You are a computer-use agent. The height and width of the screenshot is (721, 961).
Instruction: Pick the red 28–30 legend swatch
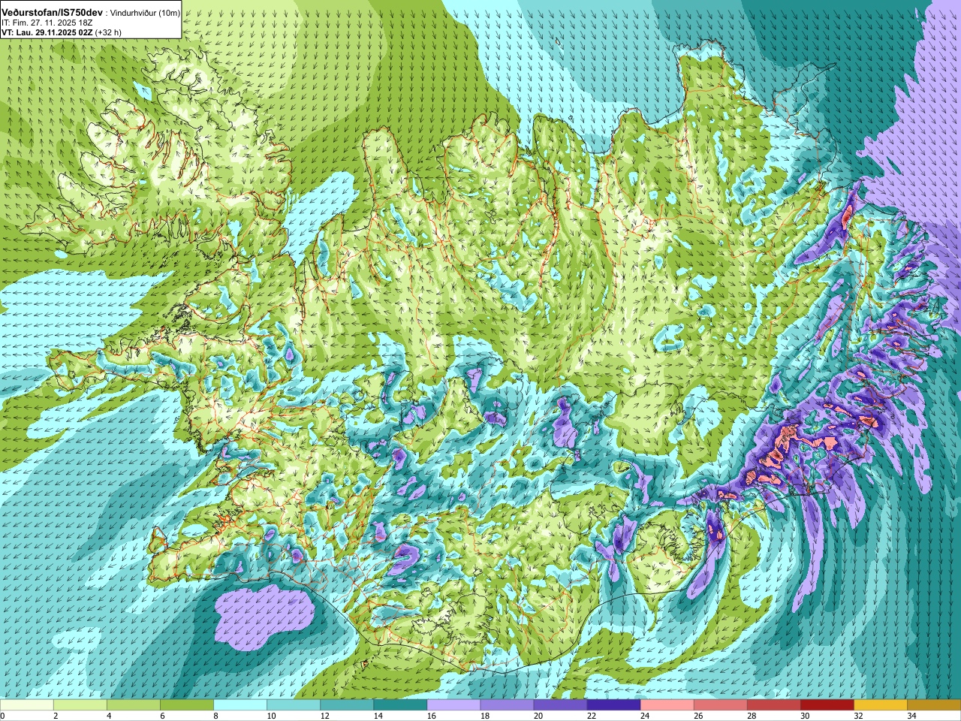point(773,706)
